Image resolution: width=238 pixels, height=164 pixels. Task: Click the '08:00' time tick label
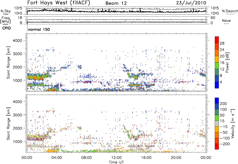pyautogui.click(x=87, y=158)
